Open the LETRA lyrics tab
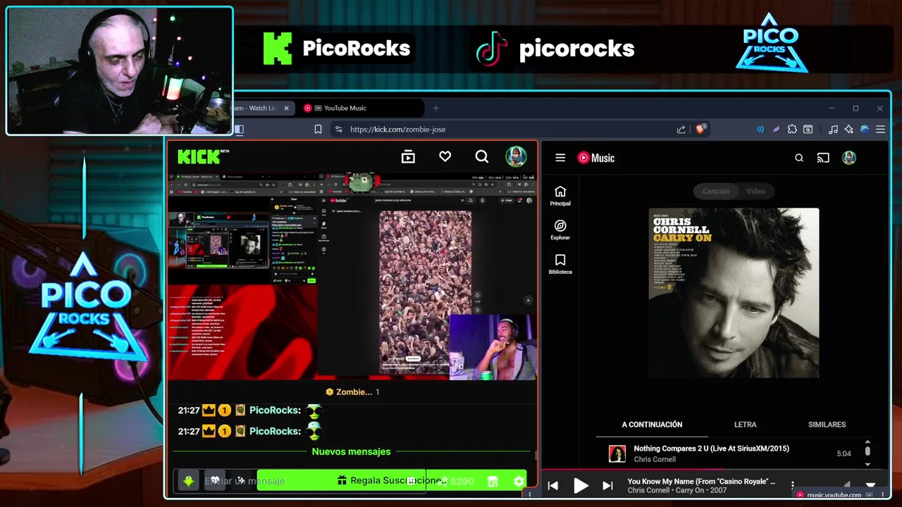Screen dimensions: 902x507 (745, 425)
